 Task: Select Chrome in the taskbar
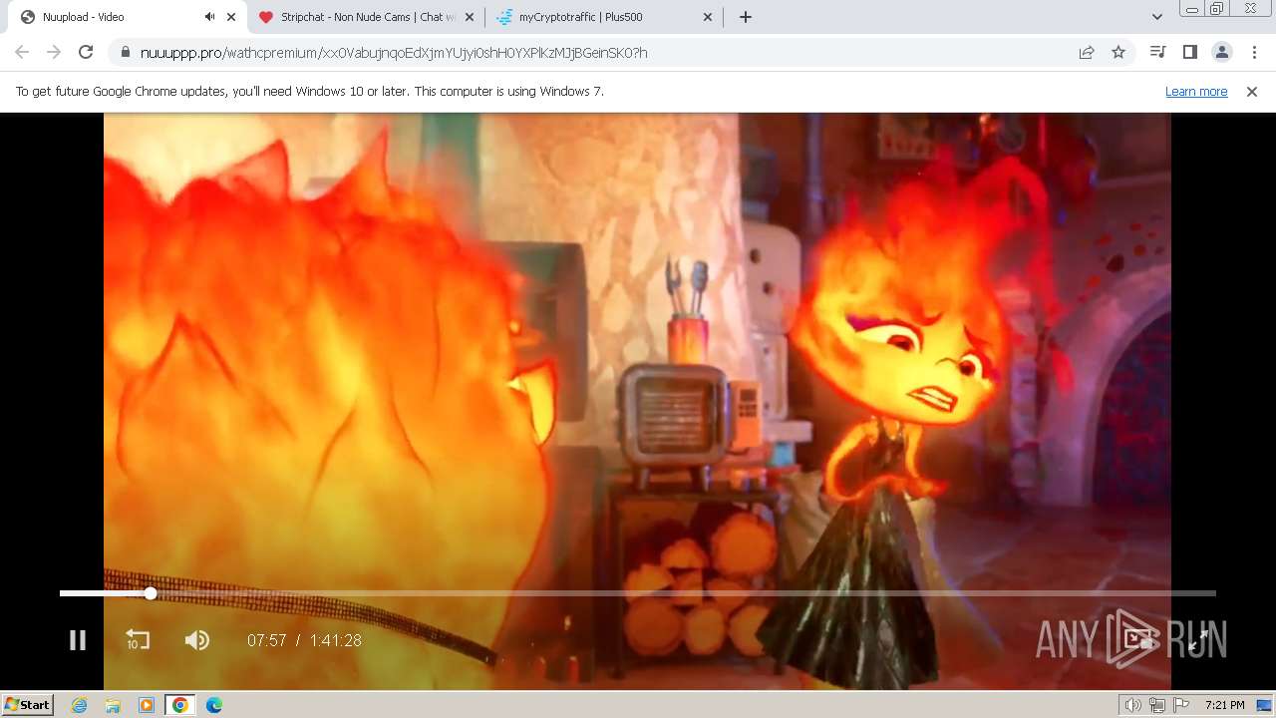(x=179, y=705)
